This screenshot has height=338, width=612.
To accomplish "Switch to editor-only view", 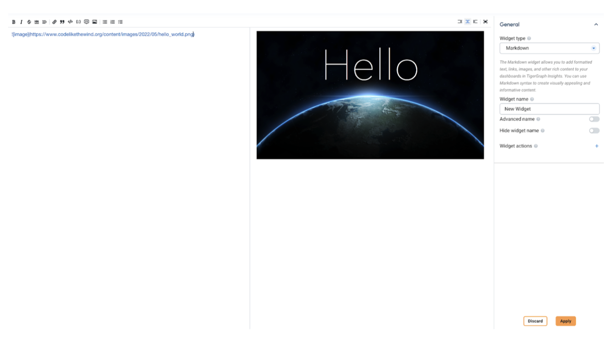I will coord(460,21).
